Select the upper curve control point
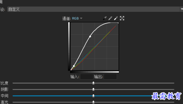Image resolution: width=183 pixels, height=104 pixels. coord(90,37)
